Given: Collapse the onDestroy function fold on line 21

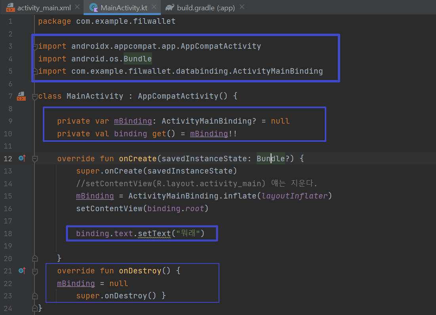Looking at the screenshot, I should (x=35, y=271).
